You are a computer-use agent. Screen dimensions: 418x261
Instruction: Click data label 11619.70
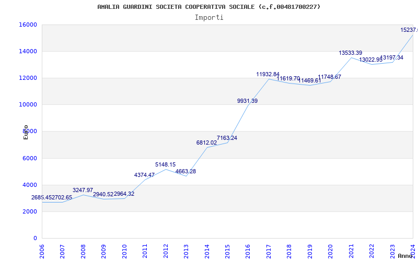(288, 79)
